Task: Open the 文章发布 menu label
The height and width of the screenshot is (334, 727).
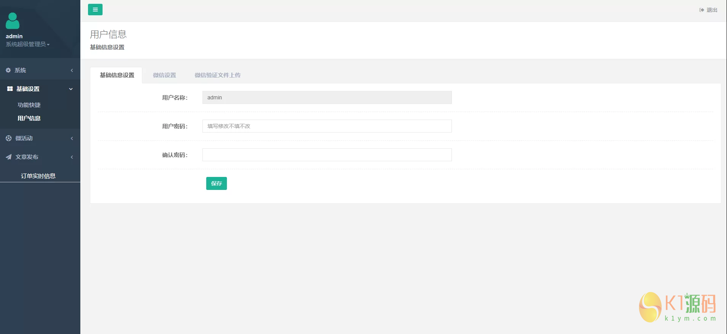Action: tap(27, 157)
